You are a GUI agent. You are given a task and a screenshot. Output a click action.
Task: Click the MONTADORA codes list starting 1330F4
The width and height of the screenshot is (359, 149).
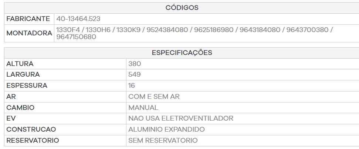194,33
